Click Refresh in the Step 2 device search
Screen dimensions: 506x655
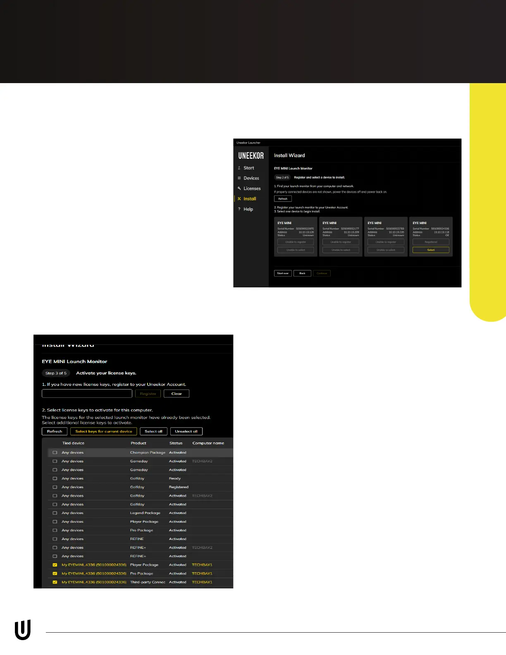[x=283, y=199]
